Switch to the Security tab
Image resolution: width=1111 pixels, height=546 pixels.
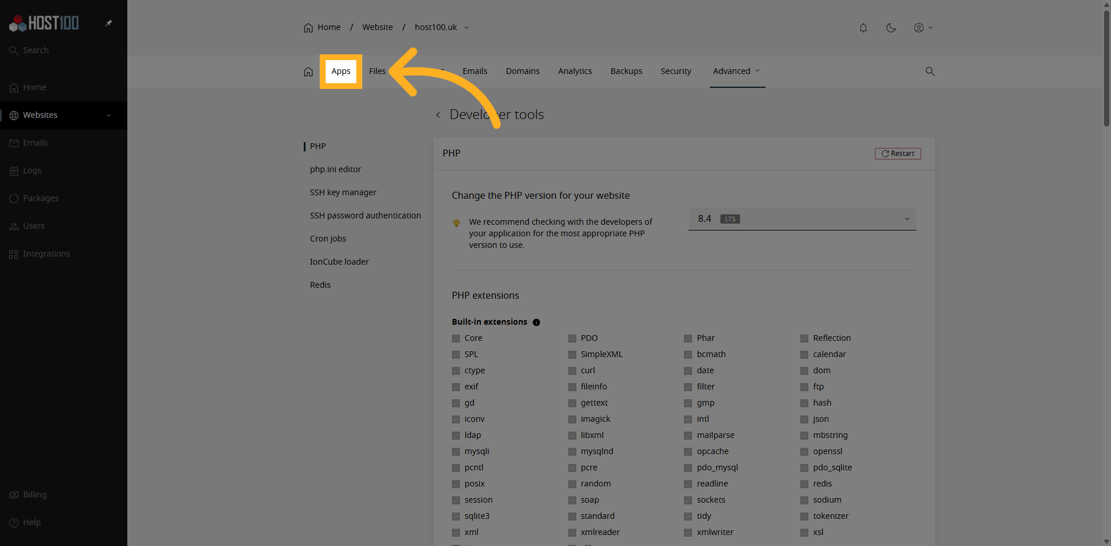click(x=676, y=71)
